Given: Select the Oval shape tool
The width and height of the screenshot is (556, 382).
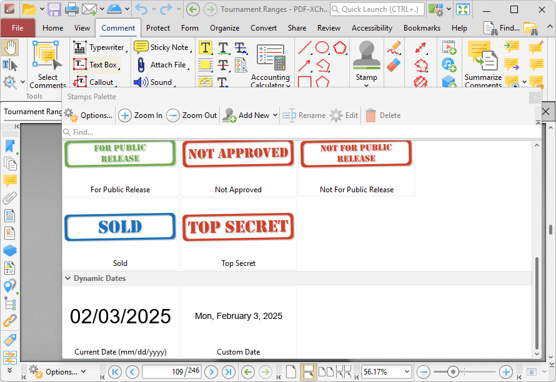Looking at the screenshot, I should (322, 47).
